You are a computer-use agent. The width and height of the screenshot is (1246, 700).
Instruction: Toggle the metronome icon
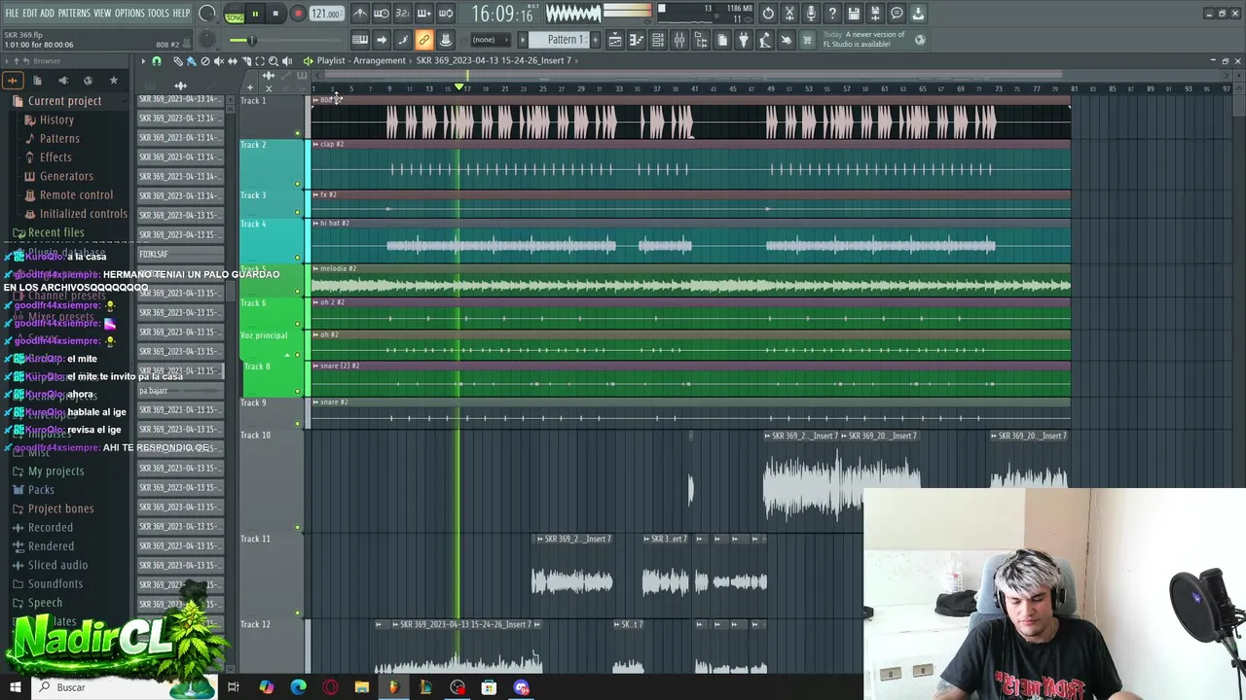(x=360, y=14)
